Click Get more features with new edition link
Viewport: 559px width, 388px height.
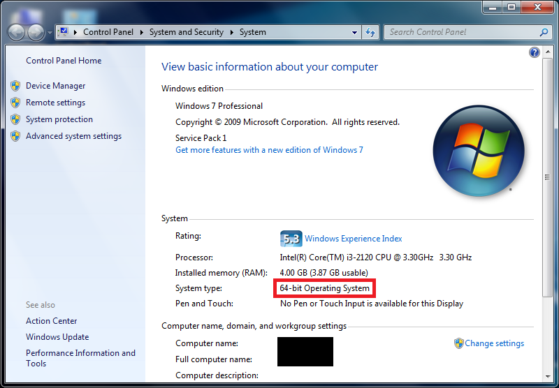click(269, 150)
